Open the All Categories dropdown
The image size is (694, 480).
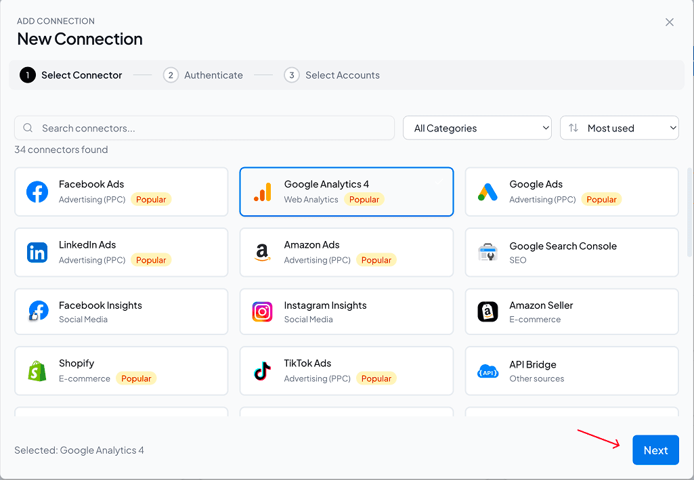click(477, 128)
